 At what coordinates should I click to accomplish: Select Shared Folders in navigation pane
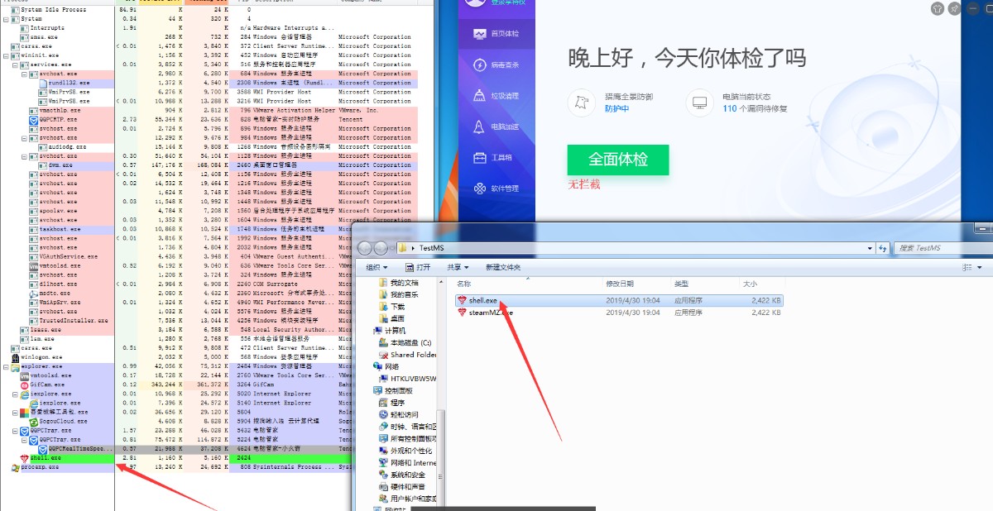click(407, 354)
